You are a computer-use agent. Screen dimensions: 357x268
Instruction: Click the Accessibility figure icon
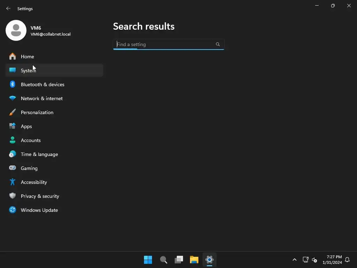click(x=13, y=182)
